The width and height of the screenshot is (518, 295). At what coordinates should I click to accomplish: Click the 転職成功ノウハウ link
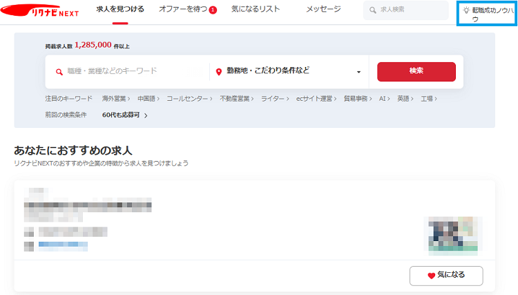(x=490, y=15)
